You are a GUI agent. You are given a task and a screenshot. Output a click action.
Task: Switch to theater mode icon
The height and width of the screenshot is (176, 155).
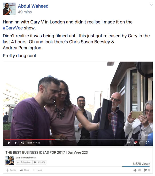pos(141,143)
